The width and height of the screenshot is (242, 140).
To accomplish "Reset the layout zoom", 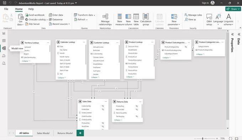I will coord(230,138).
